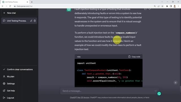The image size is (181, 102).
Task: Open tab search chevron dropdown
Action: pyautogui.click(x=162, y=2)
